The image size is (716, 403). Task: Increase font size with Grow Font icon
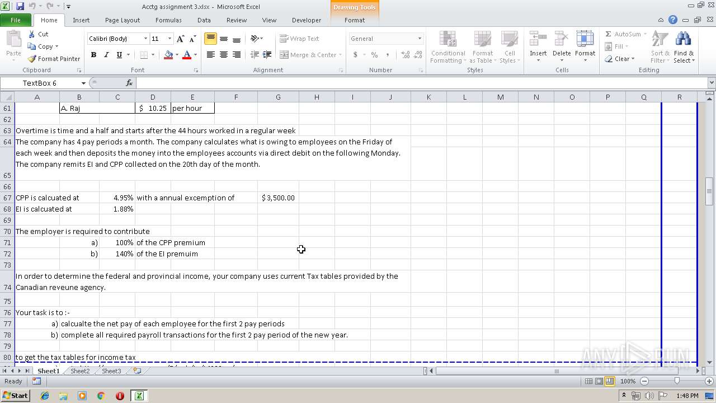pos(180,39)
